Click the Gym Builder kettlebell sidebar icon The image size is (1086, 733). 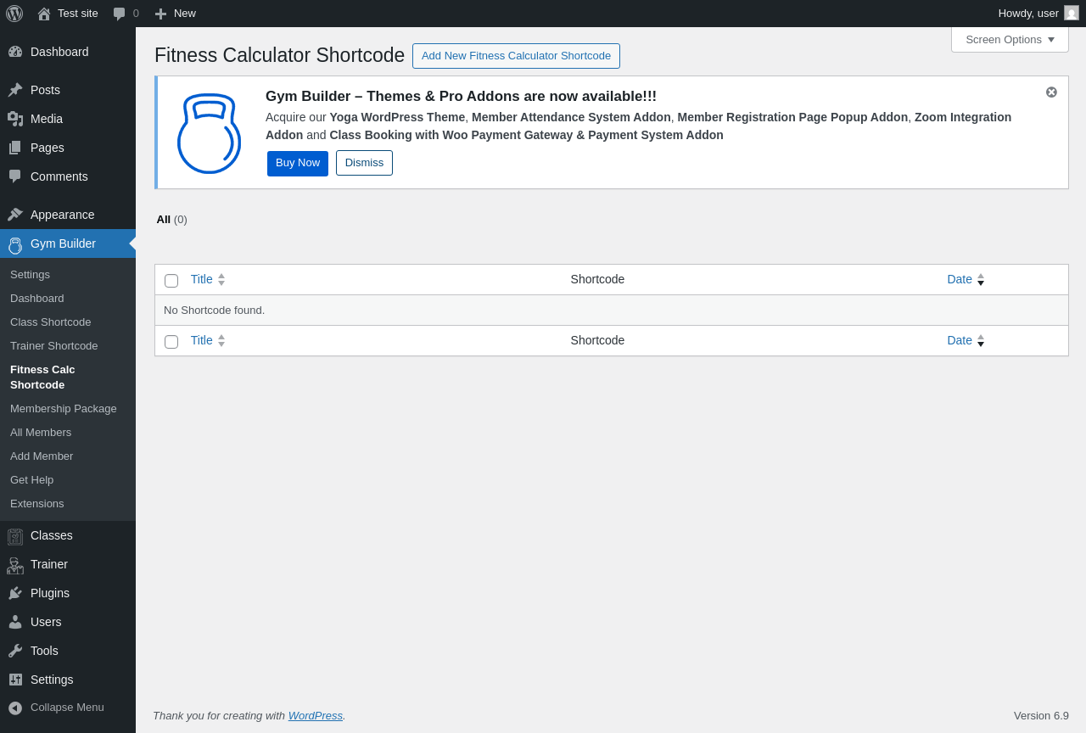tap(15, 244)
